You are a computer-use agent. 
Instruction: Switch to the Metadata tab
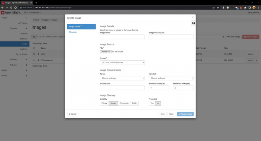coord(73,32)
